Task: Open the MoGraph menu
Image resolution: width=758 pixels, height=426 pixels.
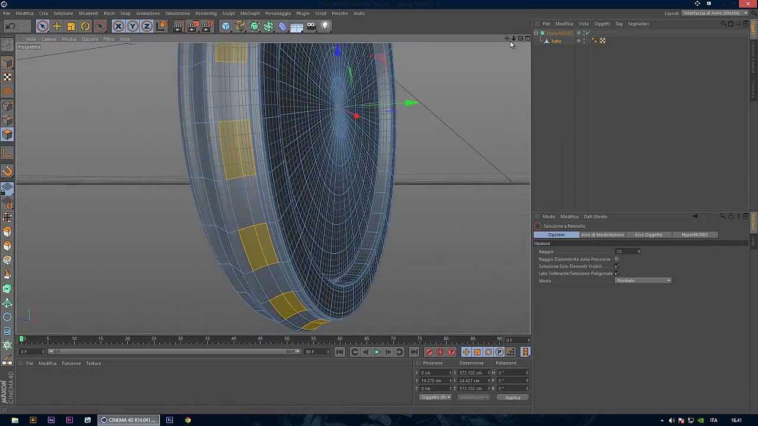Action: point(249,13)
